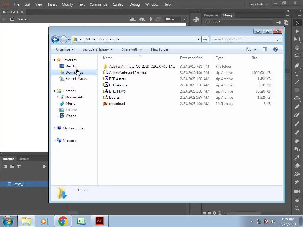Click the Edit Scene clapperboard icon
Screen dimensions: 303x227
pos(132,19)
